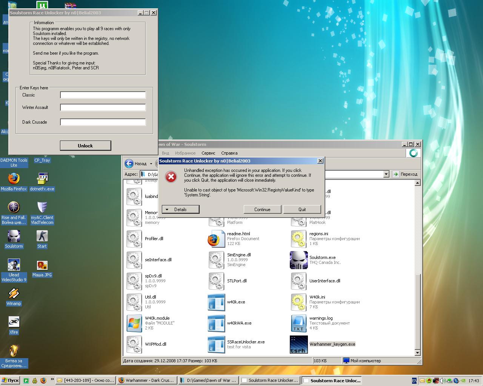Switch to the Warhammer - Dark Crusade taskbar item
Image resolution: width=483 pixels, height=386 pixels.
pyautogui.click(x=146, y=380)
